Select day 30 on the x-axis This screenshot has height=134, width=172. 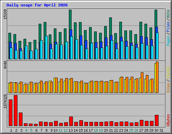click(156, 130)
